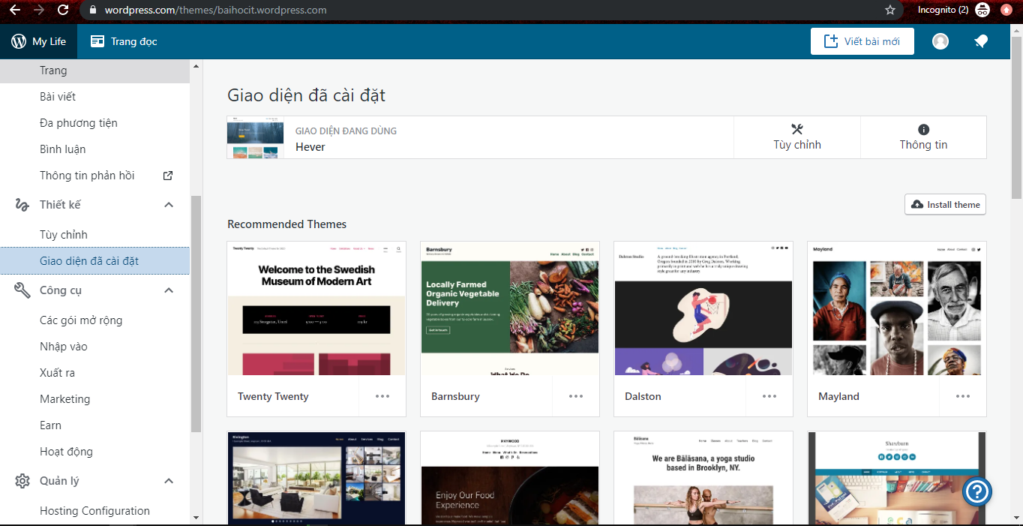
Task: Click the blue help question mark icon
Action: point(977,491)
